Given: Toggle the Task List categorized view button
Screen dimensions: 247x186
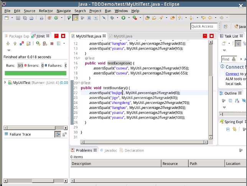Looking at the screenshot, I should pyautogui.click(x=238, y=43).
